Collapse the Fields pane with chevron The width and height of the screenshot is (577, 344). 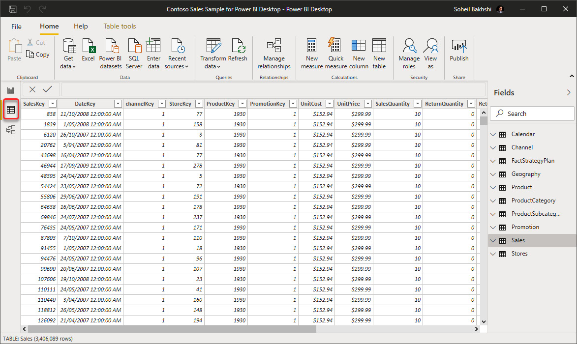(569, 92)
